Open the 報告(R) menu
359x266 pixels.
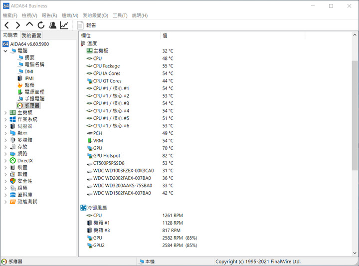pyautogui.click(x=49, y=15)
